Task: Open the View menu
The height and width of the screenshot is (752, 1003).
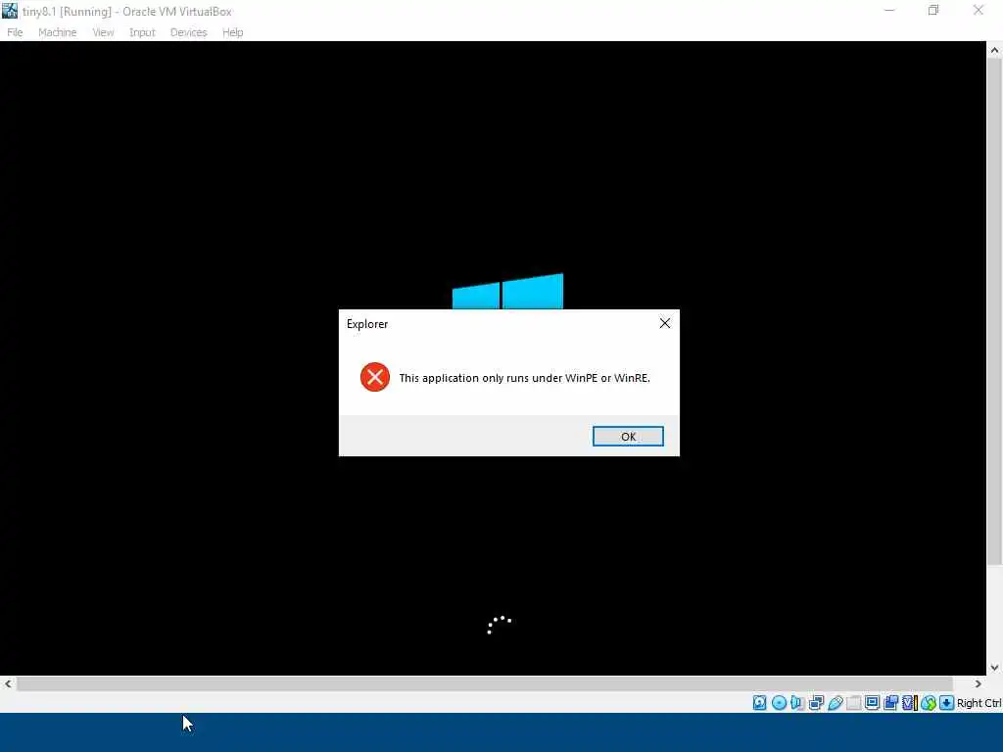Action: pyautogui.click(x=103, y=32)
